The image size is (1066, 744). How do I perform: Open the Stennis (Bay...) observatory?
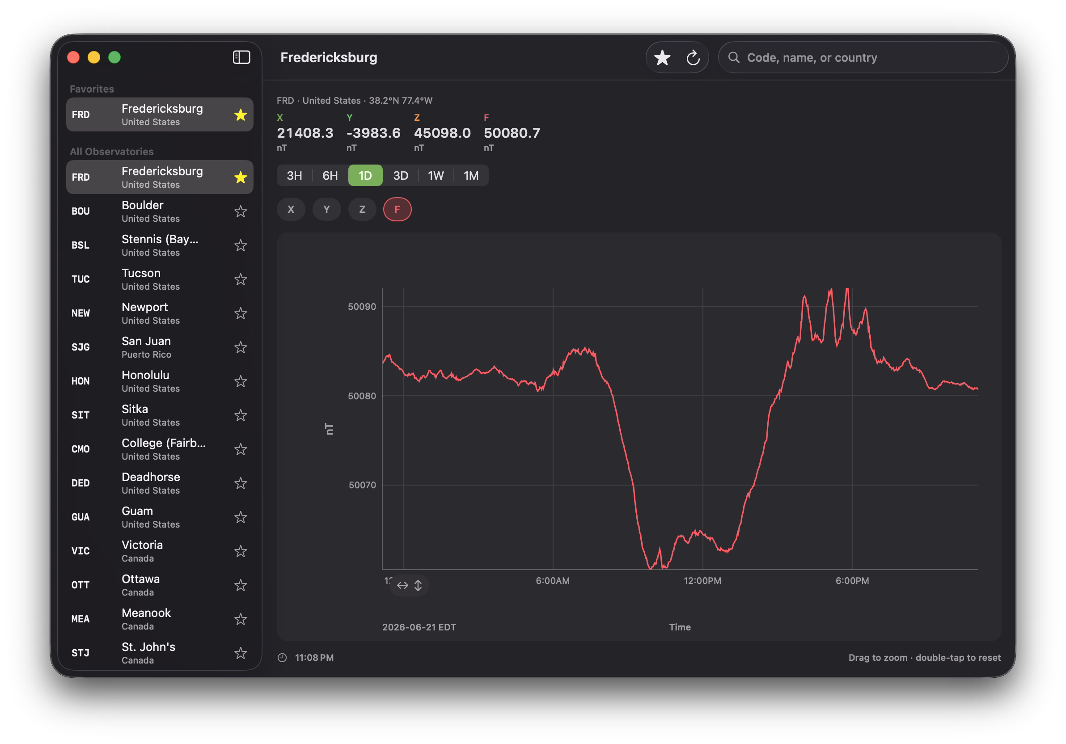click(x=160, y=245)
